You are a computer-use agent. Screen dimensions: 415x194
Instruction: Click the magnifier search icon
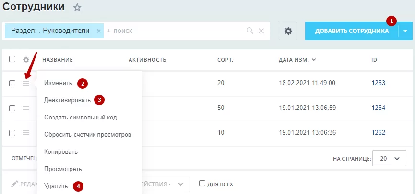pyautogui.click(x=250, y=31)
